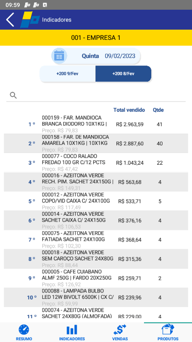Screen dimensions: 192x342
Task: Select the +200 9/Fev toggle
Action: click(x=67, y=74)
